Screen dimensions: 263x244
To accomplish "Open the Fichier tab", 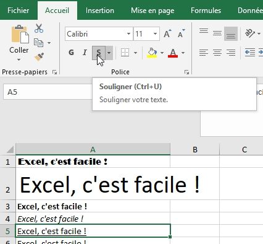I will pyautogui.click(x=19, y=11).
